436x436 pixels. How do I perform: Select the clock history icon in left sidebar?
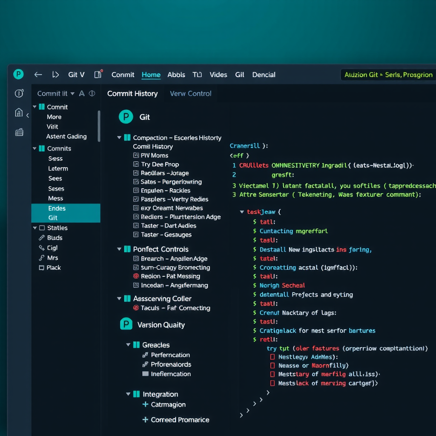tap(19, 93)
